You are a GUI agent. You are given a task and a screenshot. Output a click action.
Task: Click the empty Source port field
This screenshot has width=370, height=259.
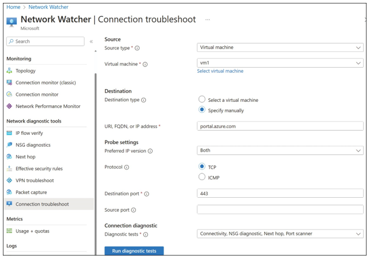(x=280, y=209)
